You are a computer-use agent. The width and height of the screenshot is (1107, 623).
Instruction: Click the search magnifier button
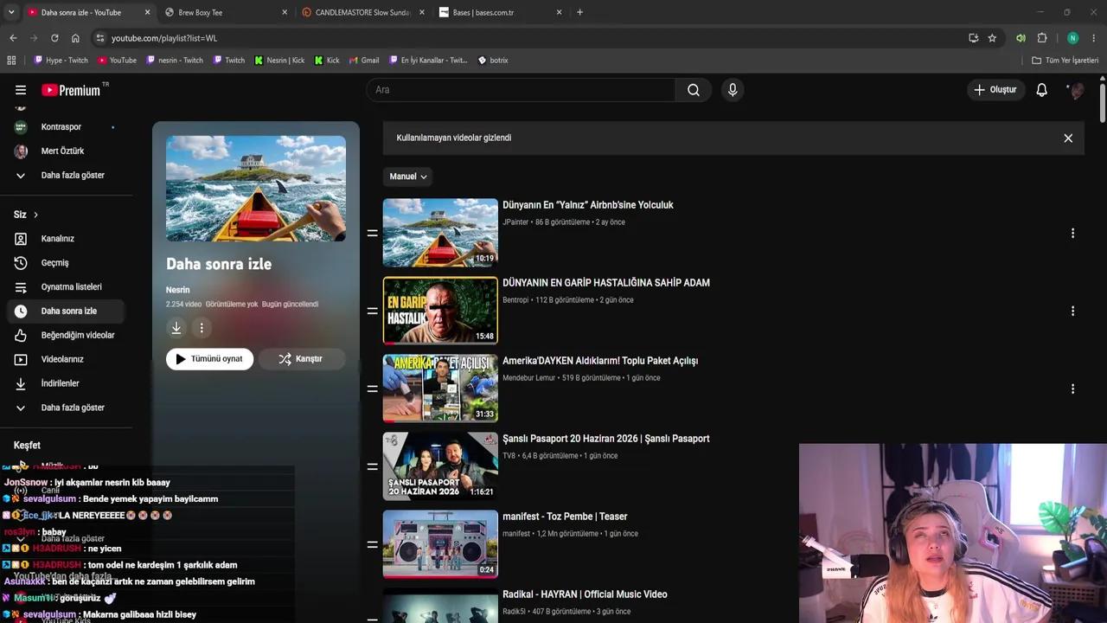694,90
